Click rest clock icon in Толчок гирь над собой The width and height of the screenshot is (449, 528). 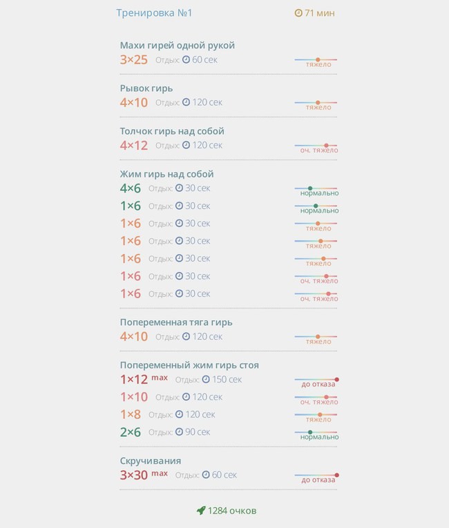point(186,145)
